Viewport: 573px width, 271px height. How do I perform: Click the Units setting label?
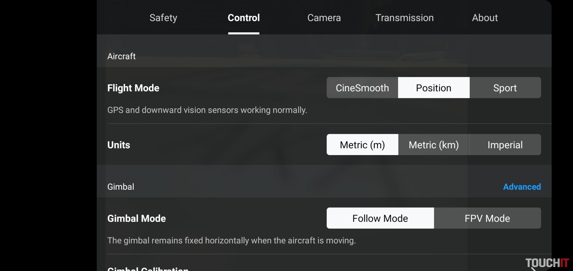click(119, 145)
